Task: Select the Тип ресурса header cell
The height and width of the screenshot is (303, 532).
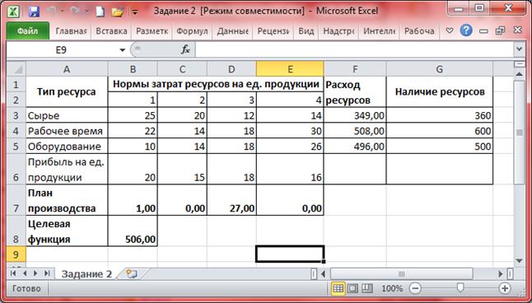Action: 67,91
